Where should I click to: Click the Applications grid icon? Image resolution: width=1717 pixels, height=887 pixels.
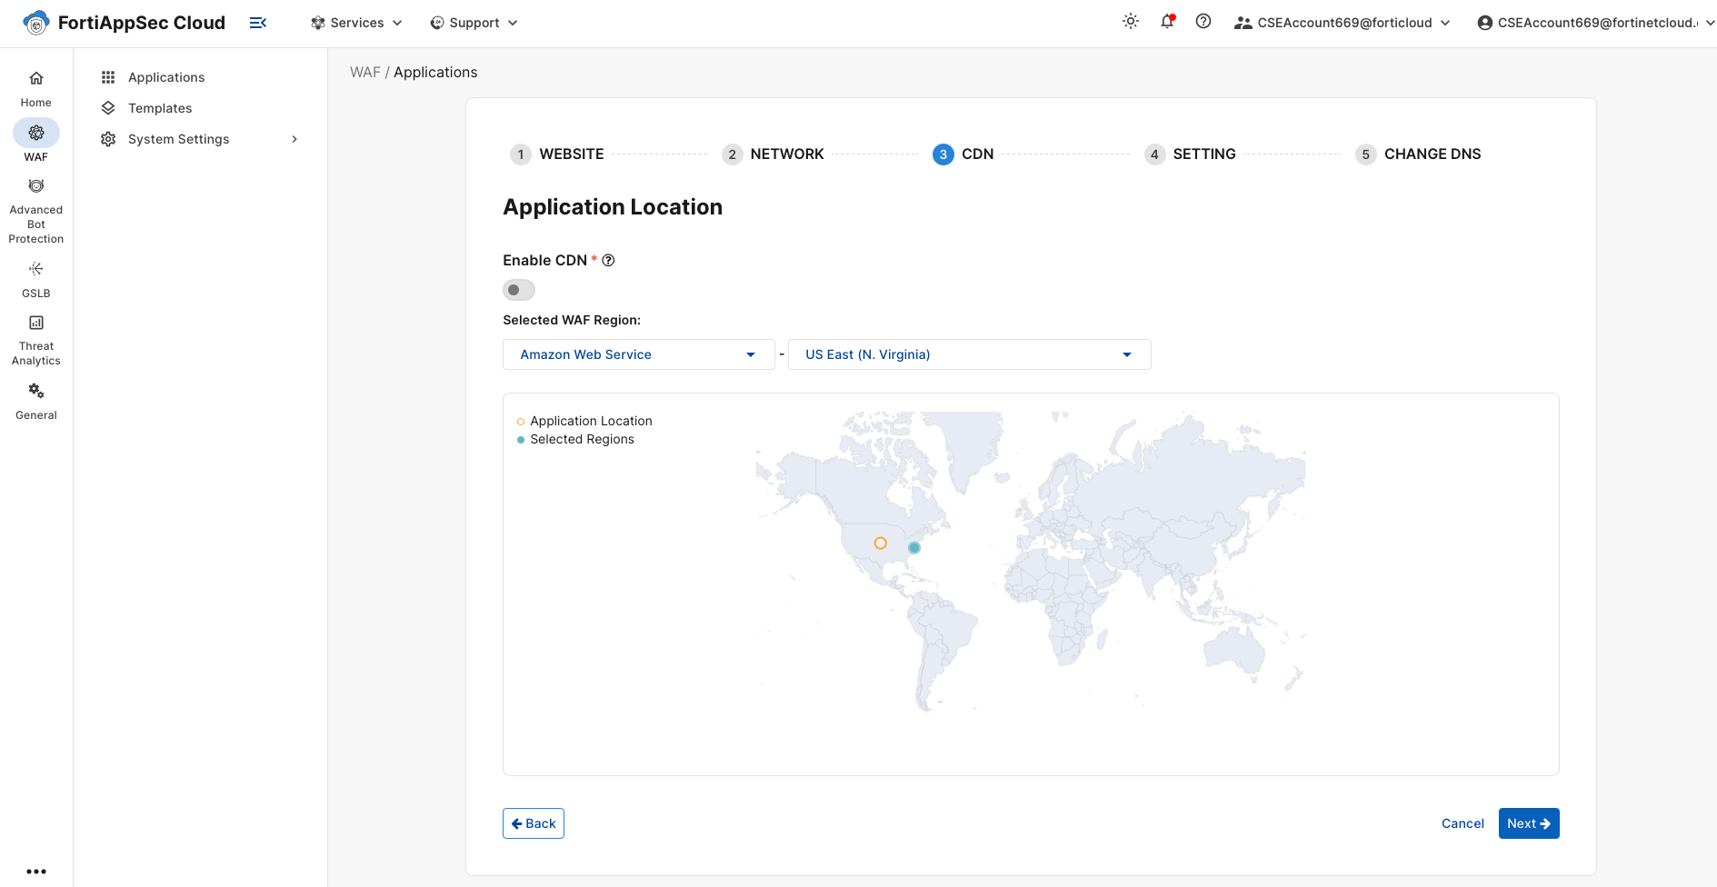pyautogui.click(x=108, y=77)
